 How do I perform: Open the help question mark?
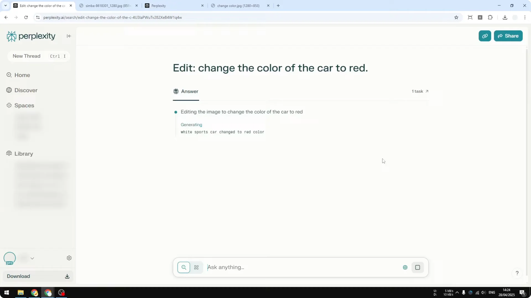[x=517, y=273]
